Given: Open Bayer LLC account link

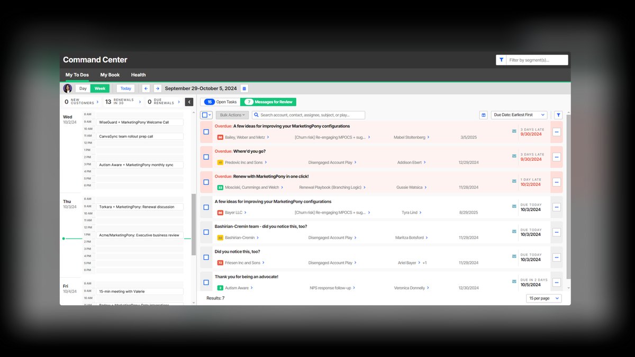Looking at the screenshot, I should (x=233, y=213).
